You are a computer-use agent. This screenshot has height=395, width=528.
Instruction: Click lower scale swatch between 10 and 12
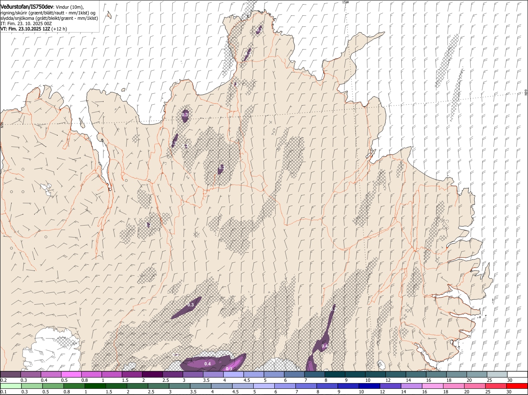[370, 386]
